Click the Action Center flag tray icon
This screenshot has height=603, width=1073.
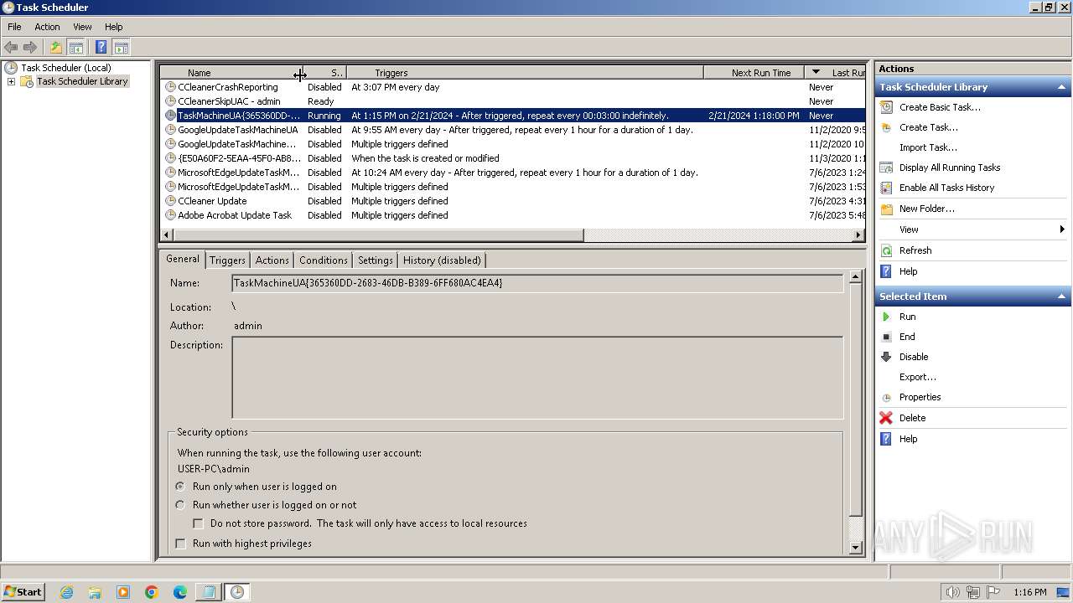coord(993,592)
